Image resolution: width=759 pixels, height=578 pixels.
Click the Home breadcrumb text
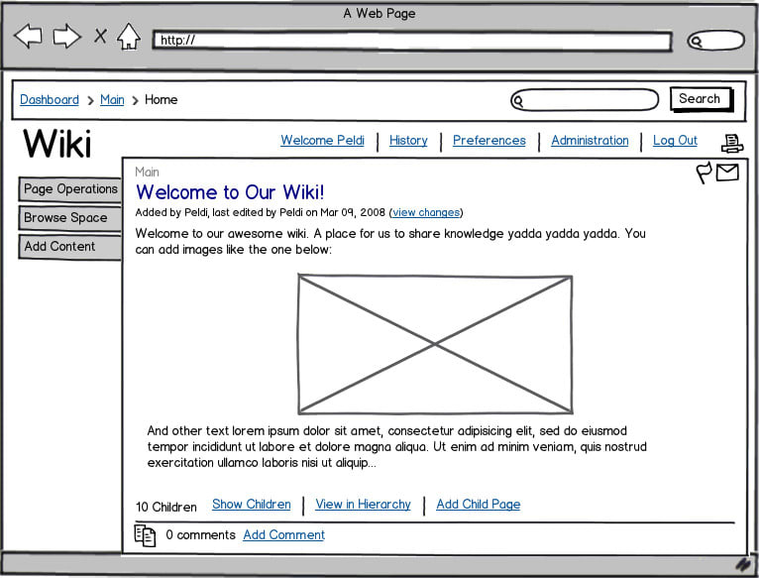tap(162, 100)
